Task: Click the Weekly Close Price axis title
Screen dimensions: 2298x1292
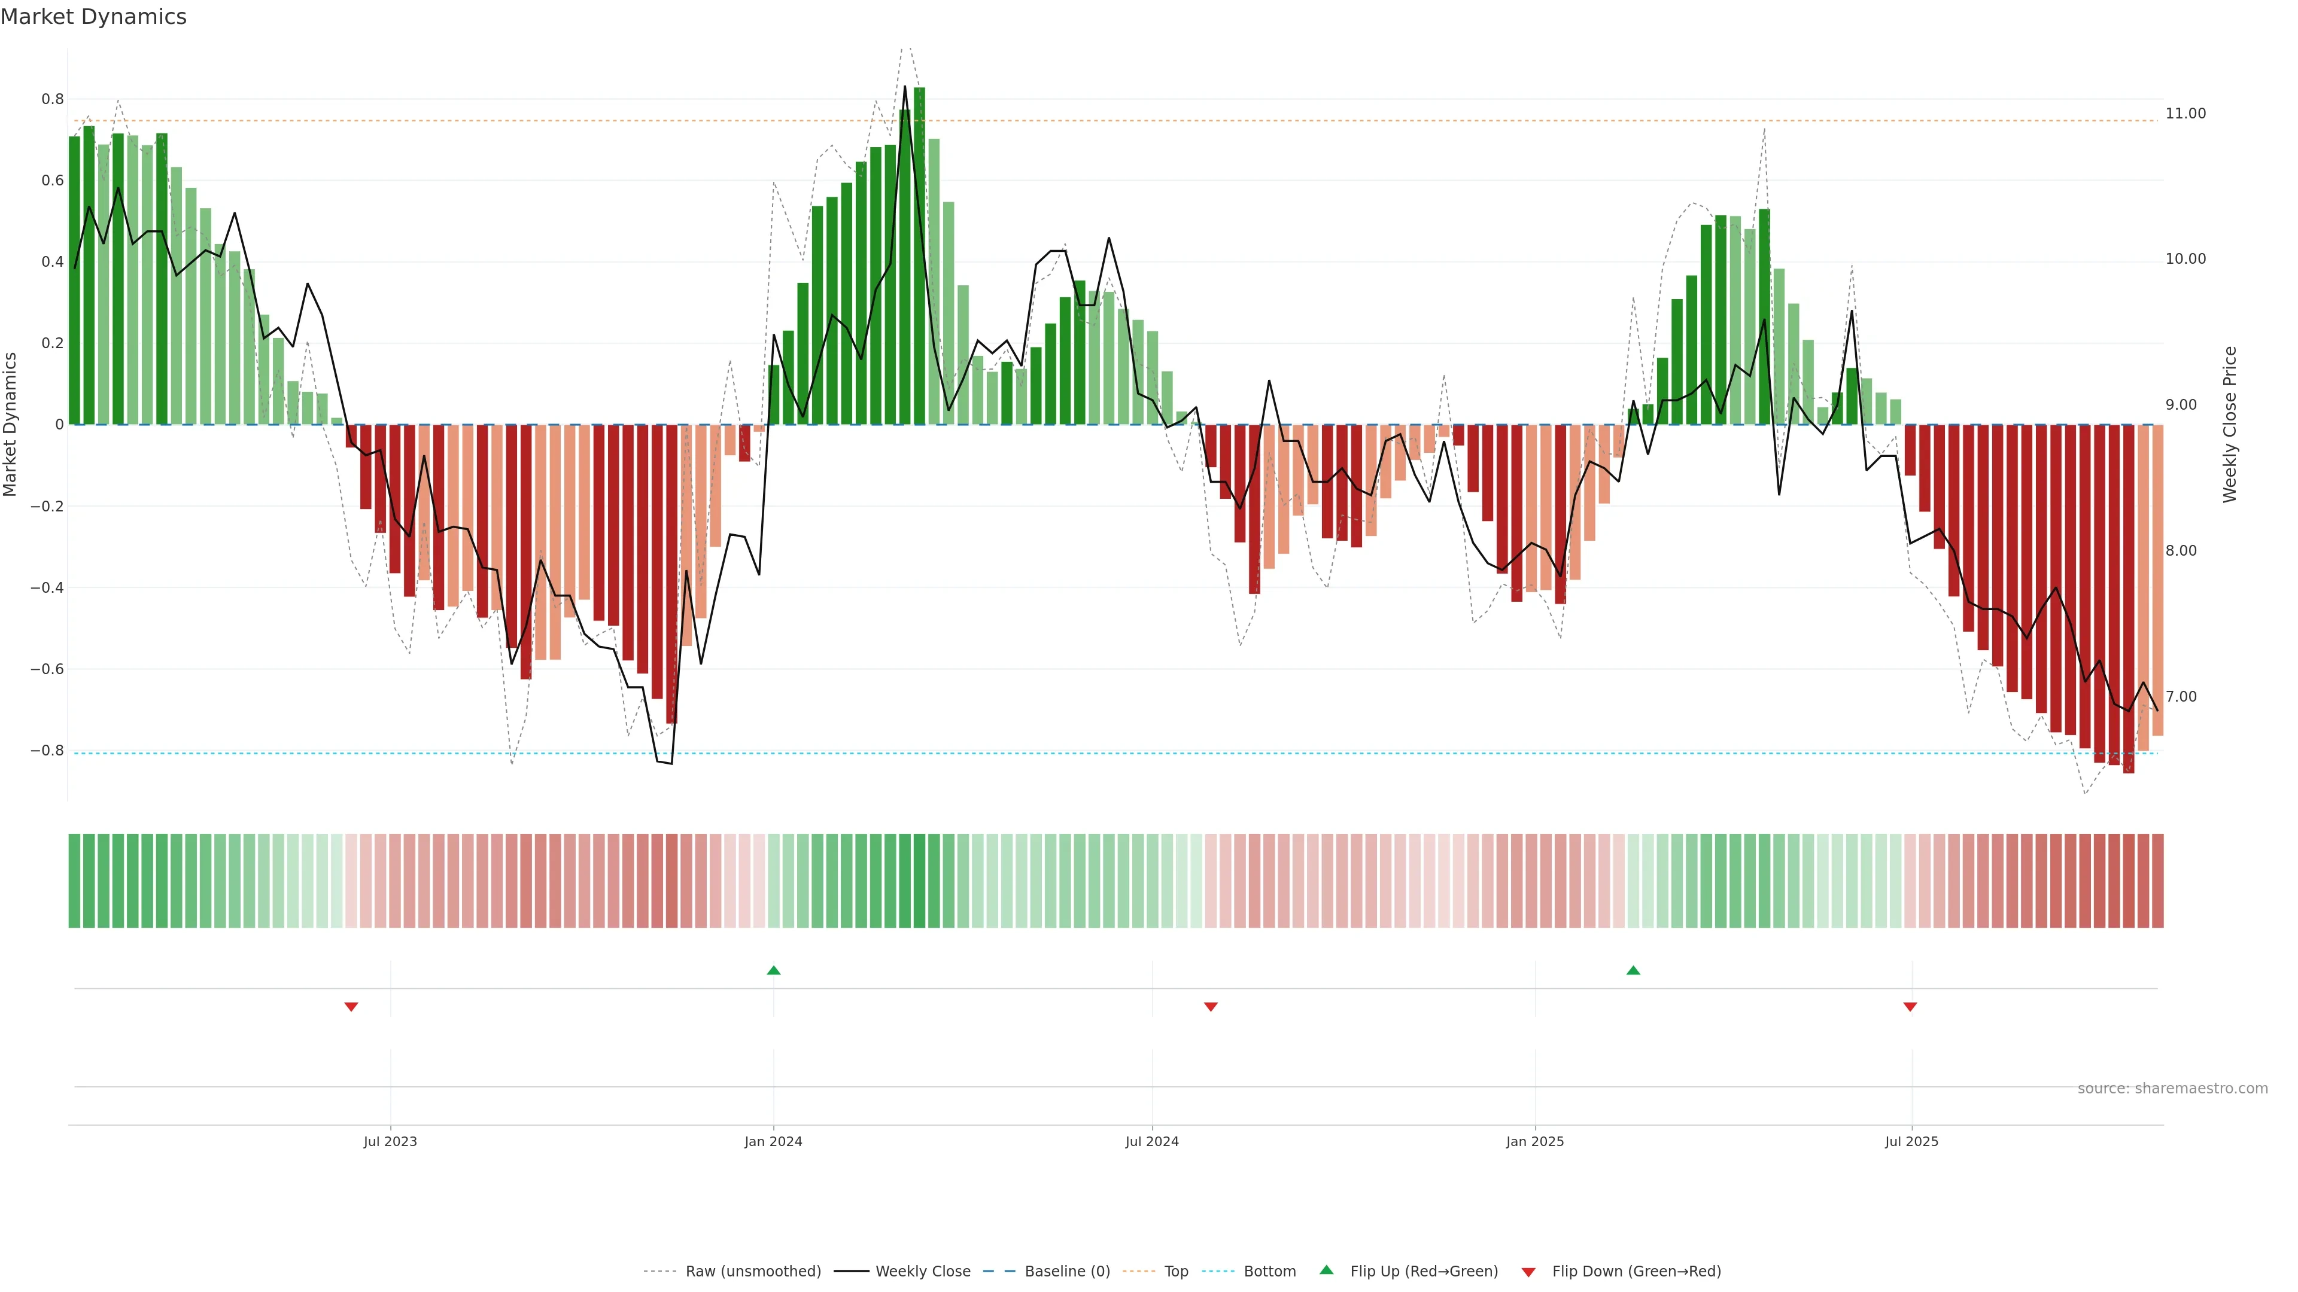Action: [x=2229, y=425]
